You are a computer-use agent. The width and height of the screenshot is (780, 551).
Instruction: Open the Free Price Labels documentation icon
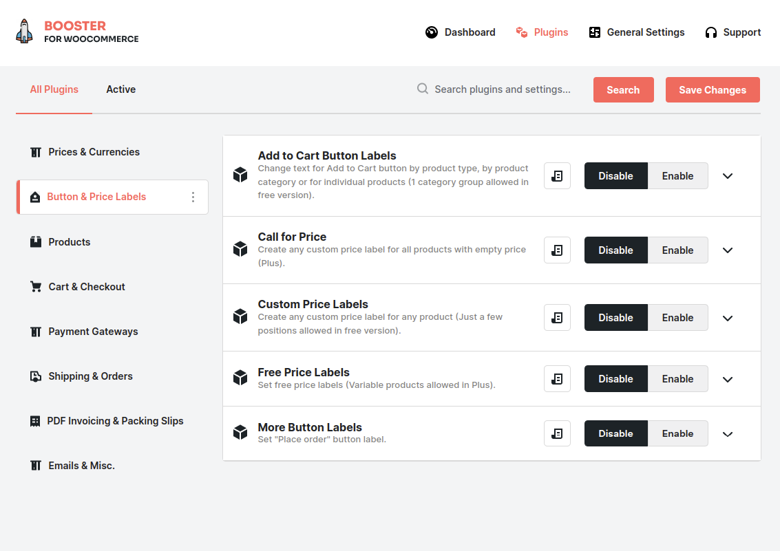[557, 379]
